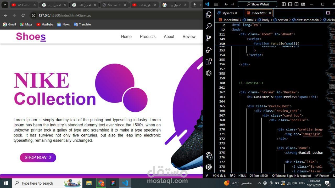Toggle the bottom panel in VS Code
335x188 pixels.
pos(290,4)
